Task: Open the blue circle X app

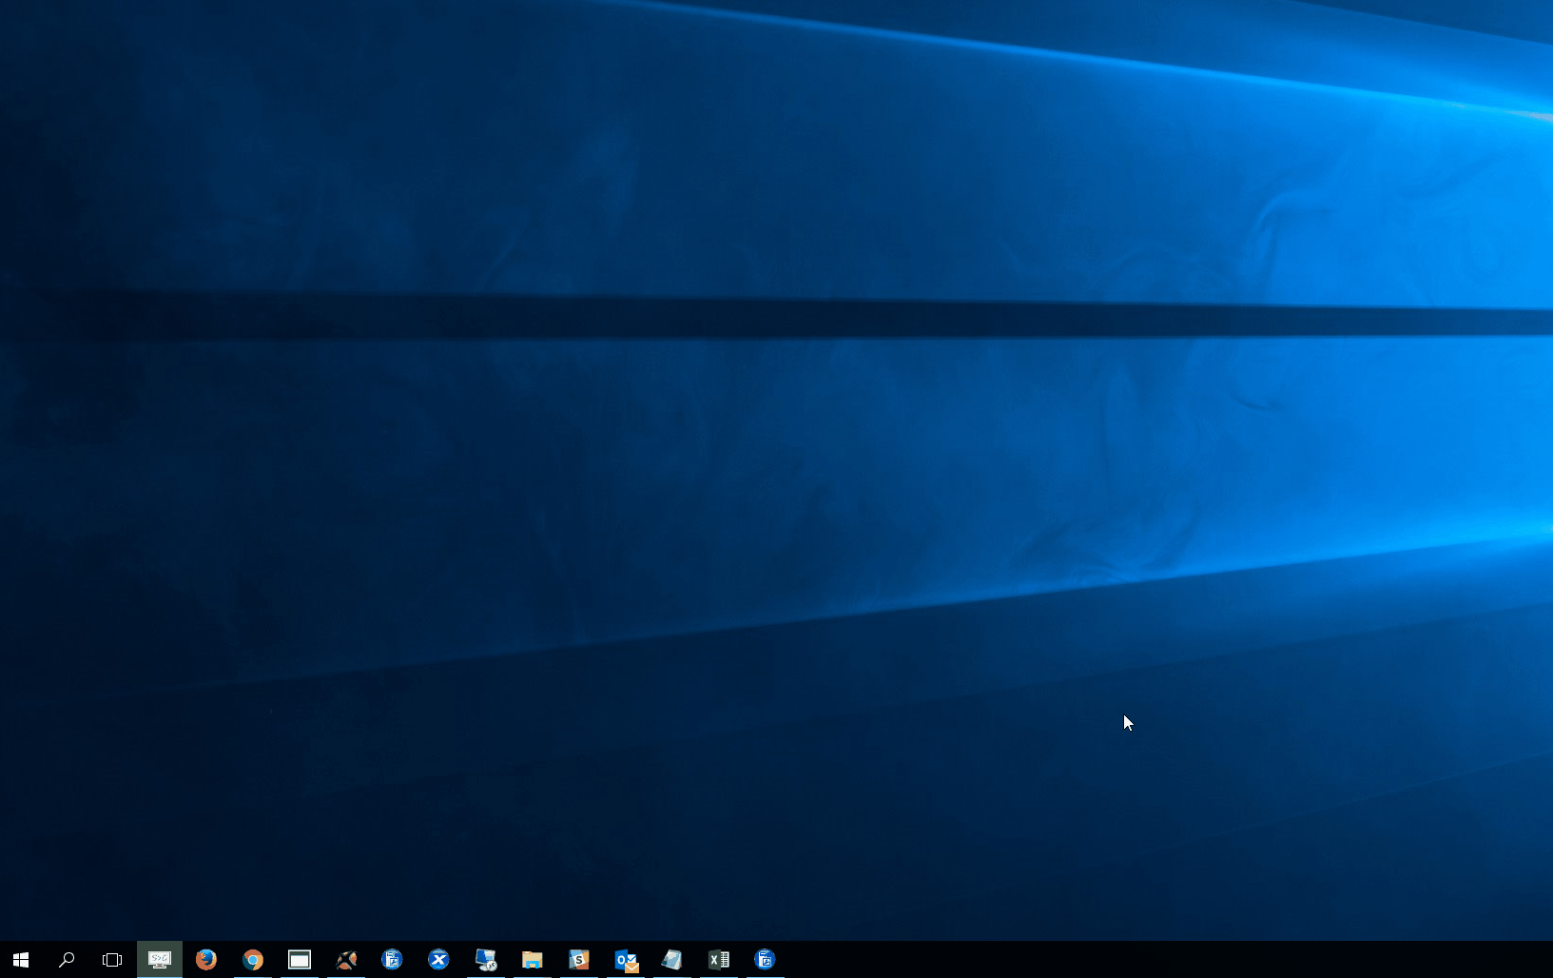Action: coord(438,960)
